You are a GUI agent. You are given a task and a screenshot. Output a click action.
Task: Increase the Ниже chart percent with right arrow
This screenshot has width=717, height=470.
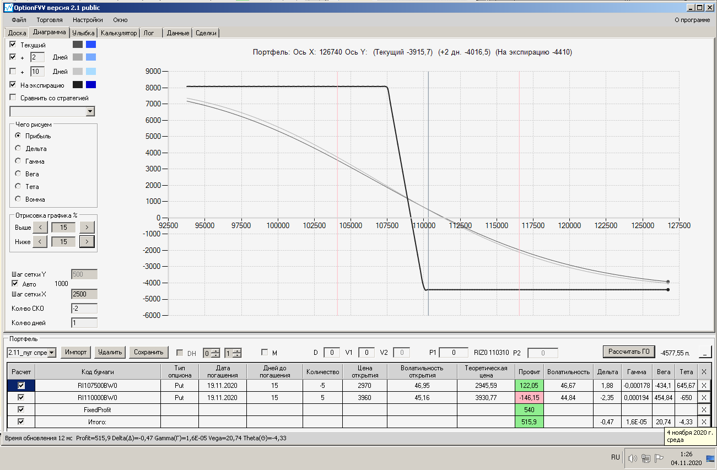pyautogui.click(x=87, y=241)
